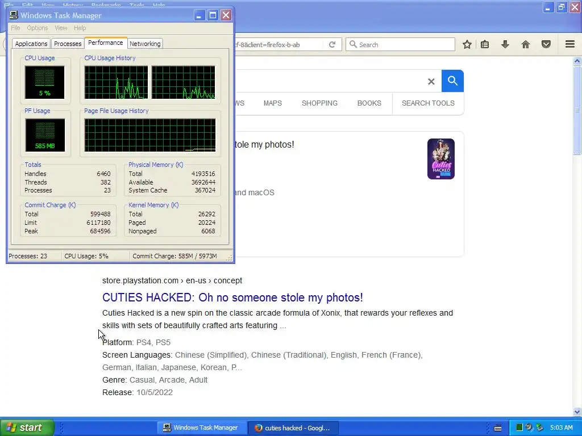
Task: Clear the search query with the X icon
Action: [431, 82]
